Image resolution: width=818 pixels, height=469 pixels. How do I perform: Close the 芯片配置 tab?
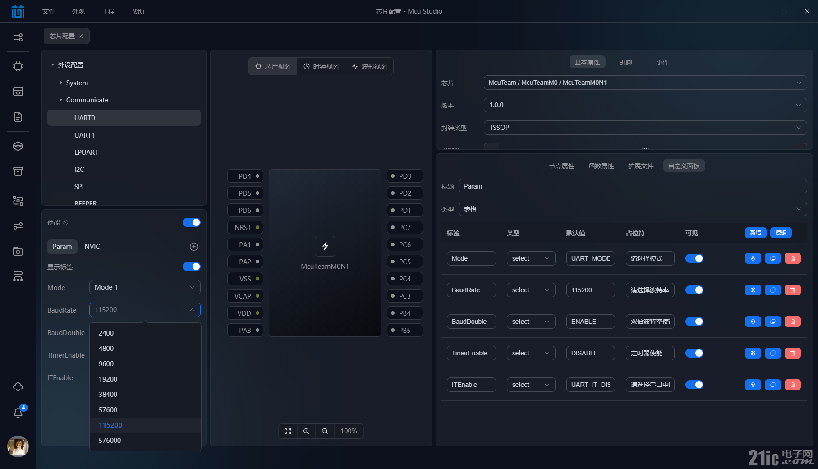(x=81, y=36)
